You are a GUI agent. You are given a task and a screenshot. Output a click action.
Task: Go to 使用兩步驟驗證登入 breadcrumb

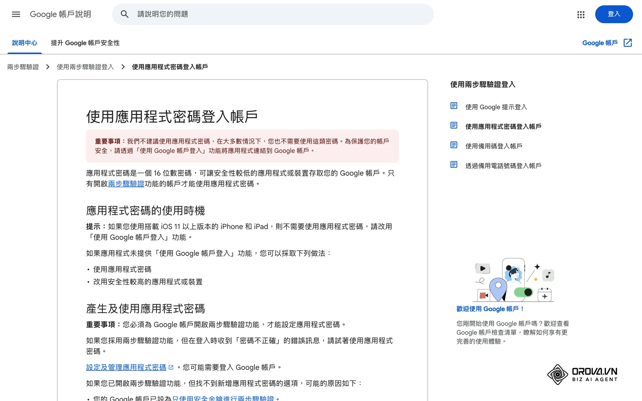coord(85,67)
